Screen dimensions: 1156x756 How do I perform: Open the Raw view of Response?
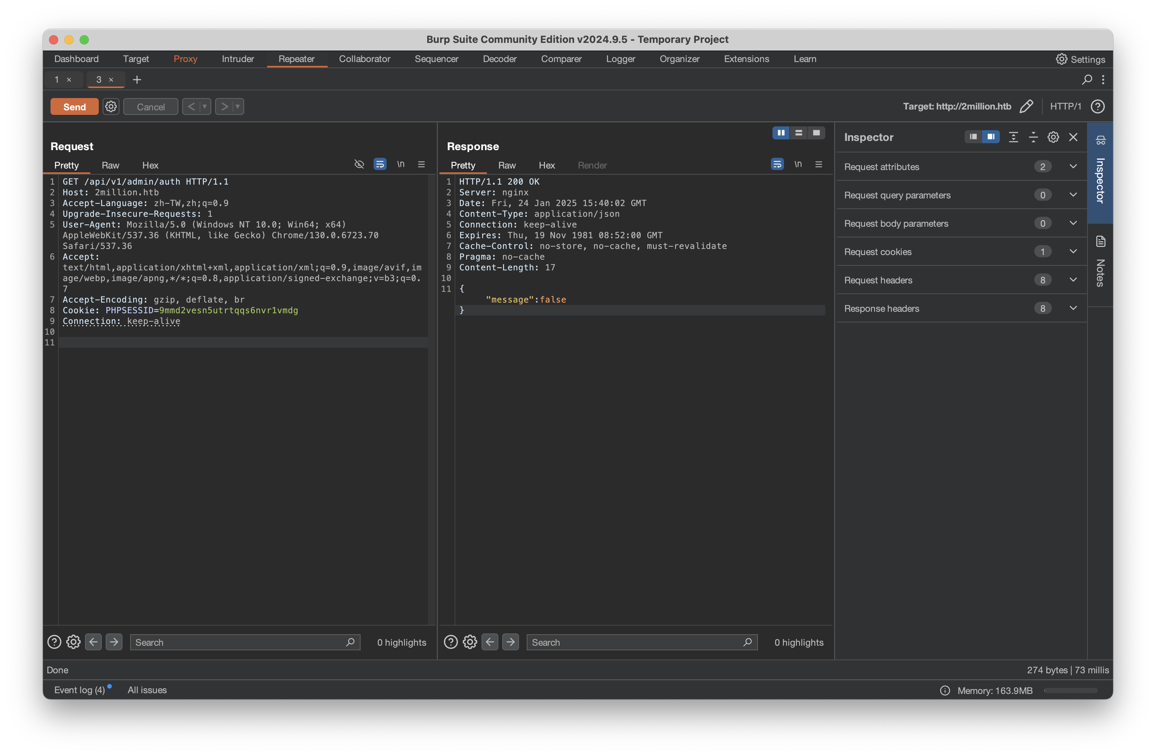click(x=506, y=165)
